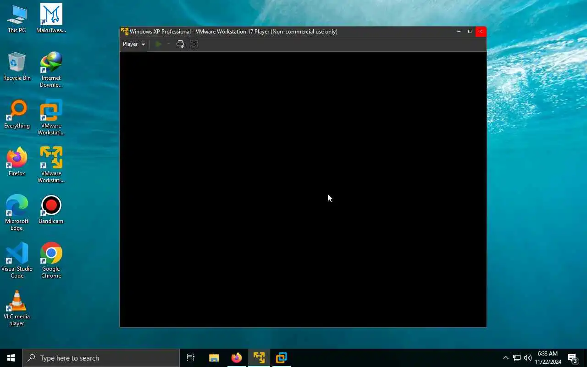Click the taskbar search box

click(x=101, y=358)
